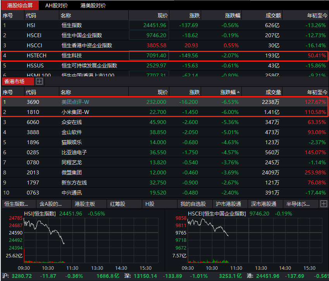The height and width of the screenshot is (281, 329).
Task: Open the 美团点评-W stock link
Action: [75, 102]
